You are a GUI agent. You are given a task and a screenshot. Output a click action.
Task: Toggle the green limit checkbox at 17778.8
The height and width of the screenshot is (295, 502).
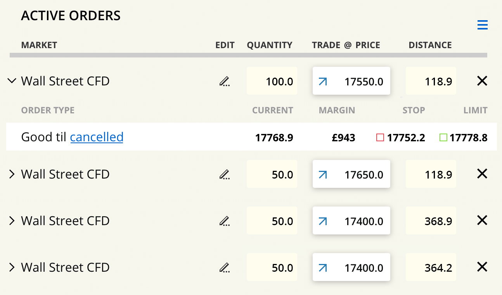point(443,137)
